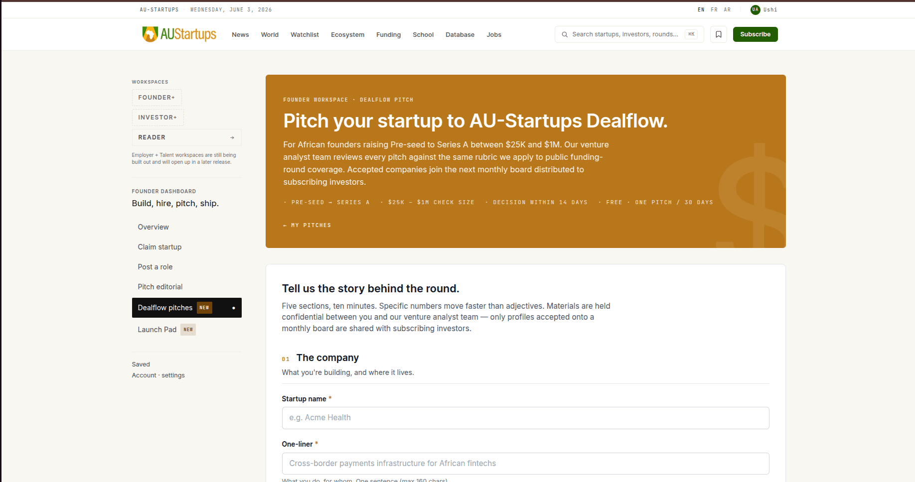Viewport: 915px width, 482px height.
Task: Click the arrow beside READER workspace
Action: coord(232,137)
